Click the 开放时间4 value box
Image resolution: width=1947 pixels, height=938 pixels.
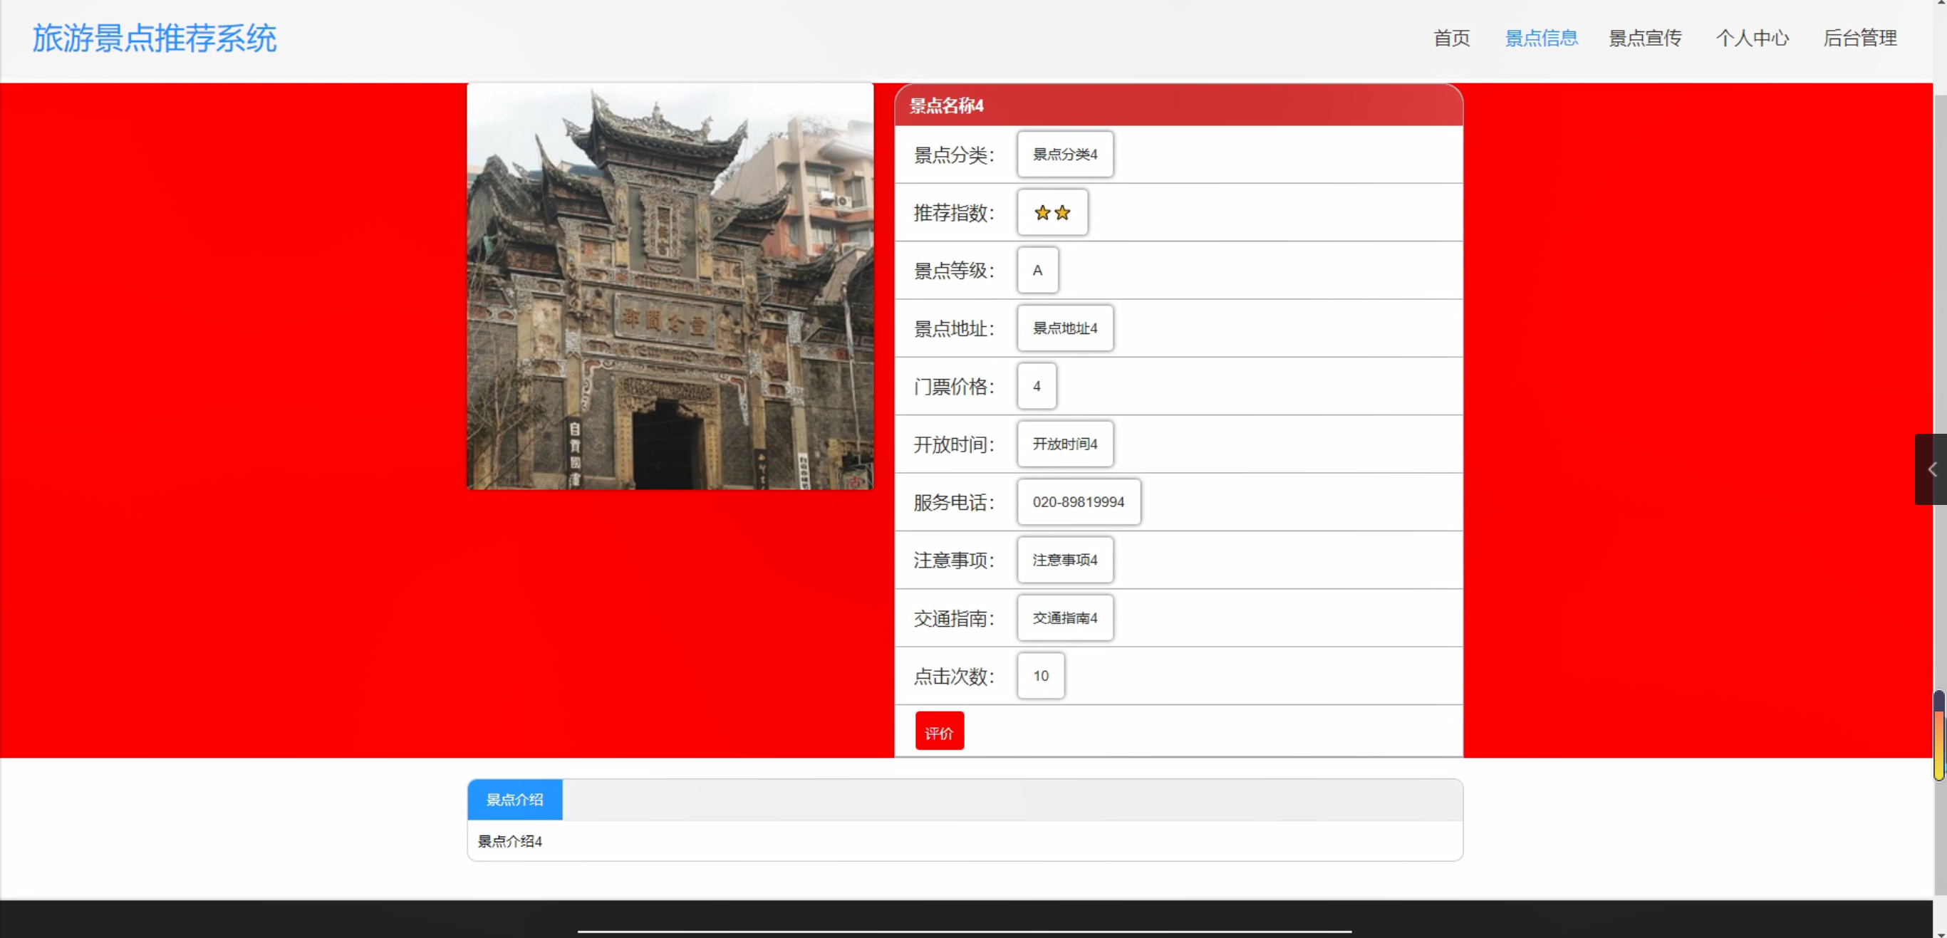(x=1064, y=444)
